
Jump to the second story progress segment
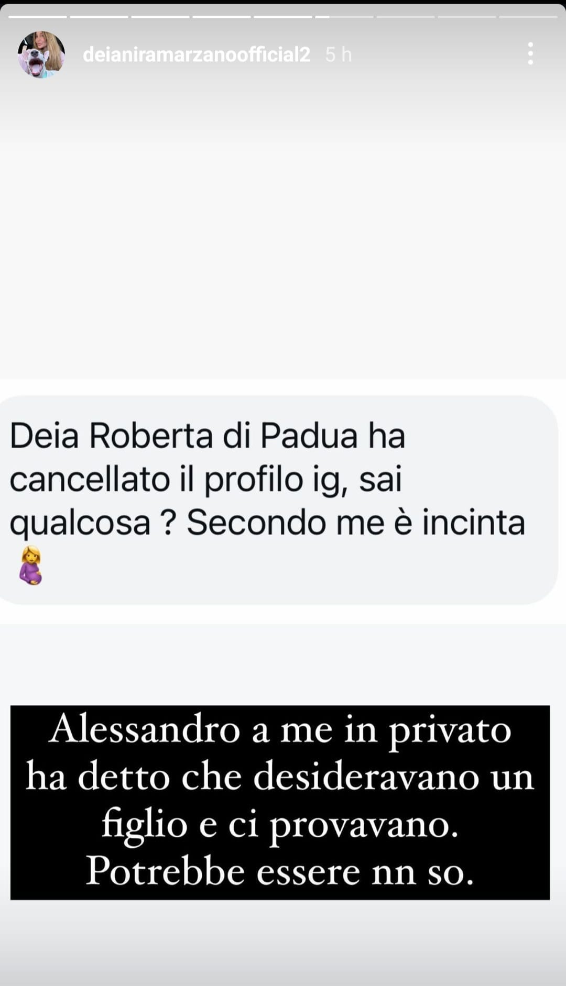coord(99,17)
